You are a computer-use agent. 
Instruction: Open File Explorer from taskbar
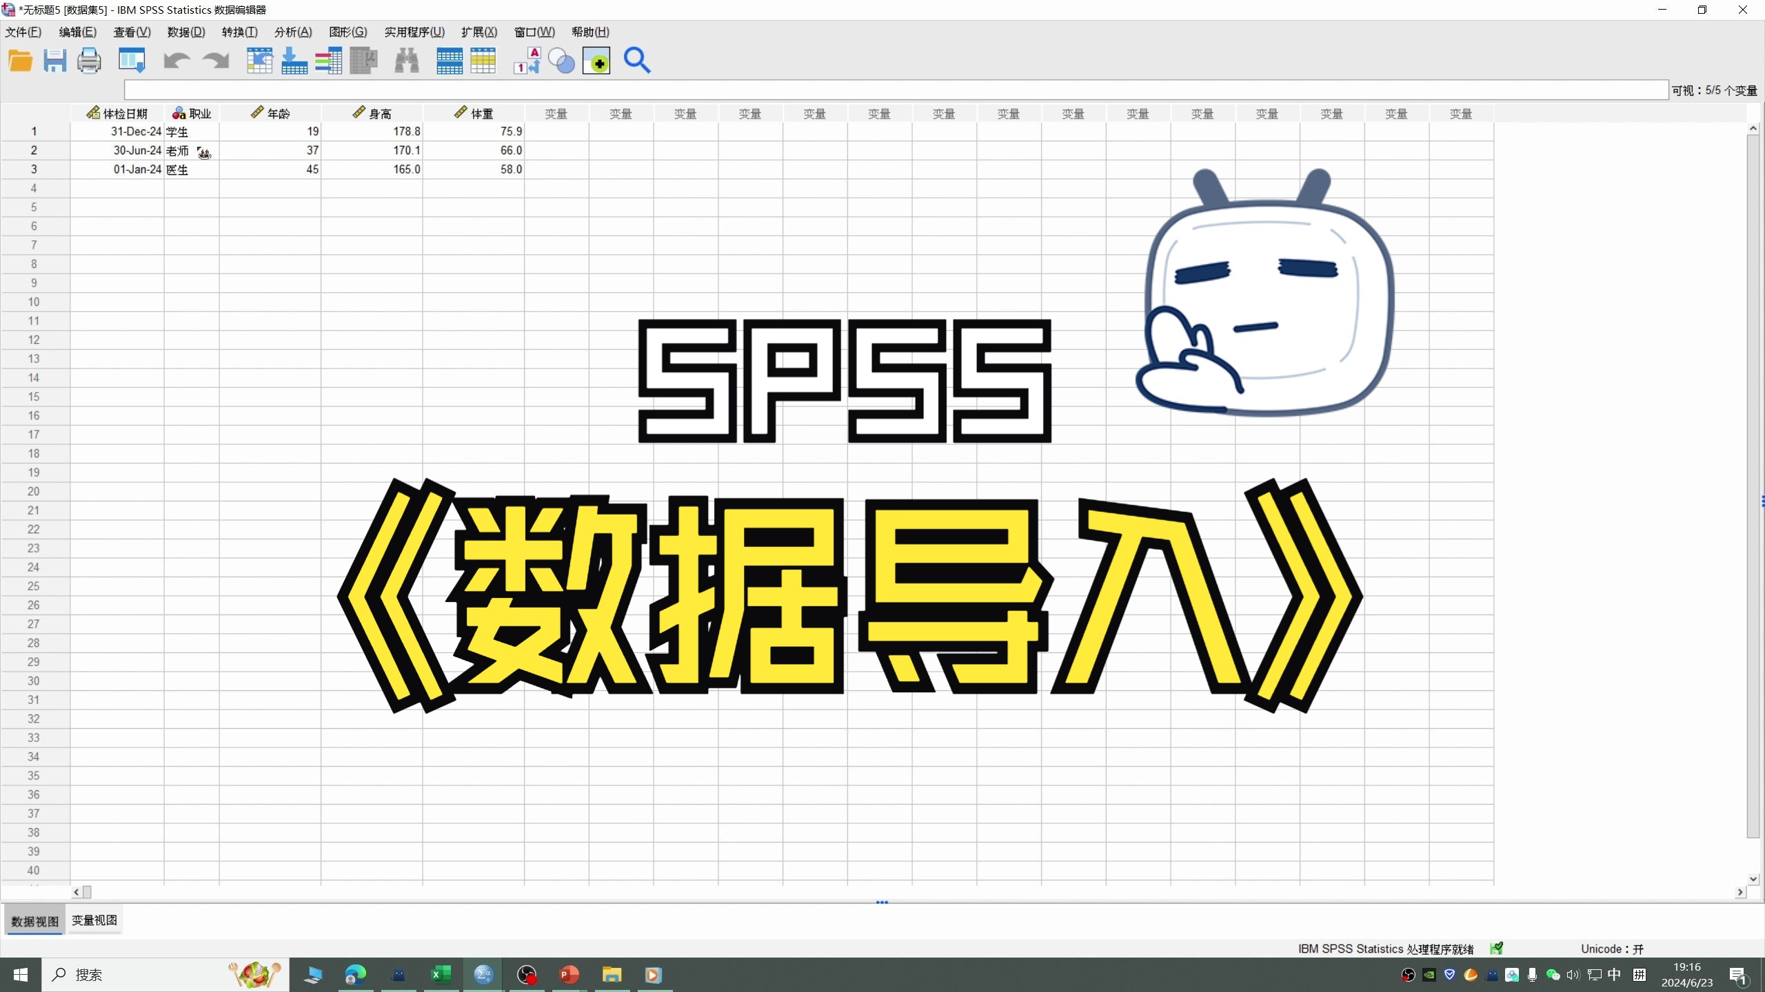click(x=612, y=975)
